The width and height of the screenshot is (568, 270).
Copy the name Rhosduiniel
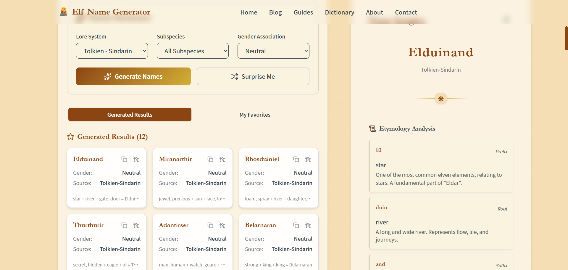296,159
